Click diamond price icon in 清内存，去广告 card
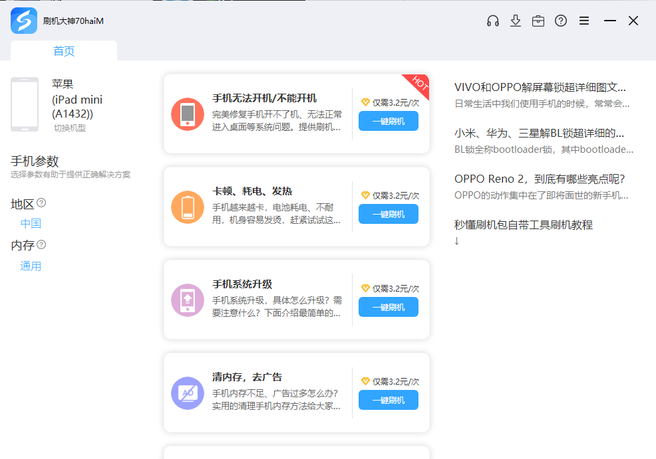Viewport: 656px width, 459px height. coord(365,381)
